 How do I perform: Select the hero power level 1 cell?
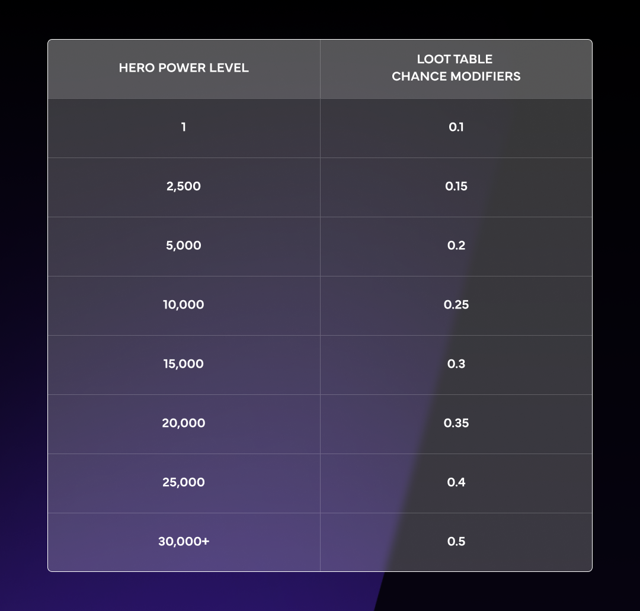tap(184, 127)
